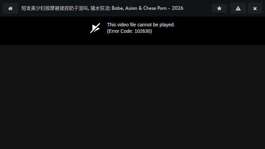Screen dimensions: 265x149
Task: Close the player with the X icon
Action: tap(255, 8)
